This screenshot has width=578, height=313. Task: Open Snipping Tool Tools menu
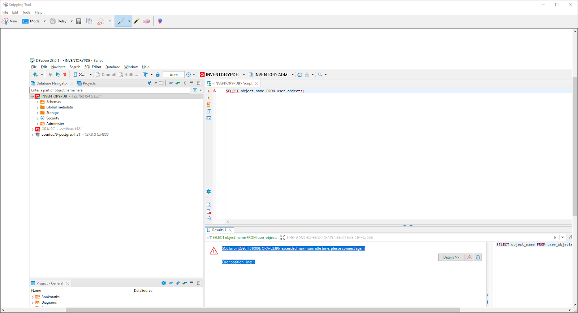tap(27, 12)
